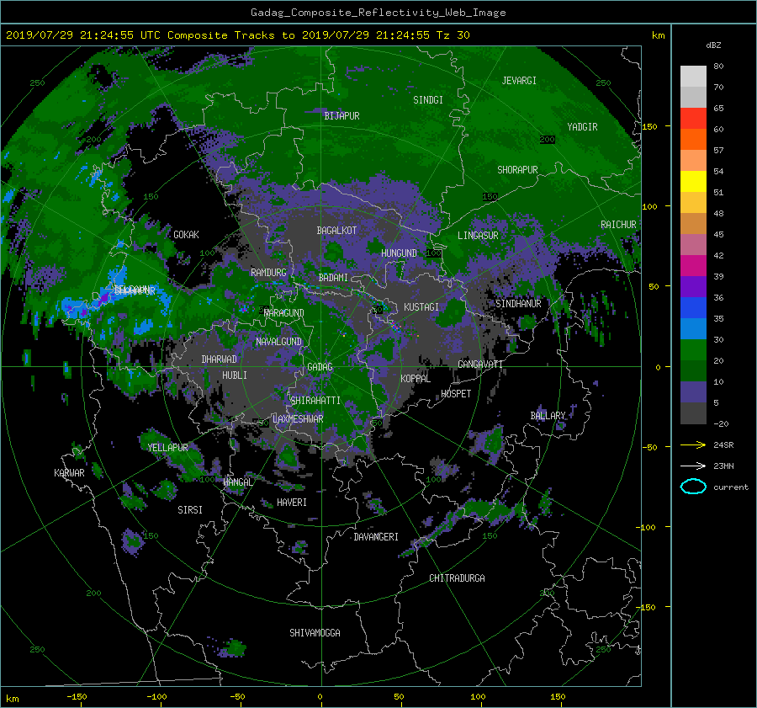Click the yellow 24SR arrow legend icon
The height and width of the screenshot is (708, 757).
tap(693, 444)
